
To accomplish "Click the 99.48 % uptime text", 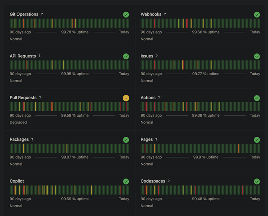I will click(x=206, y=199).
